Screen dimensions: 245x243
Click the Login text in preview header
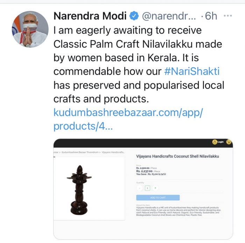pyautogui.click(x=220, y=142)
